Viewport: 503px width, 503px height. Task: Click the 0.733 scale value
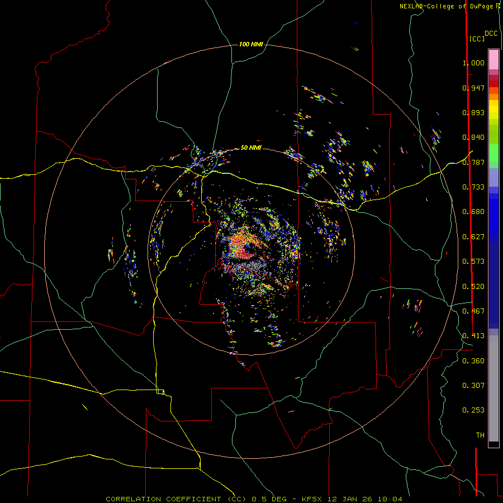click(x=473, y=187)
